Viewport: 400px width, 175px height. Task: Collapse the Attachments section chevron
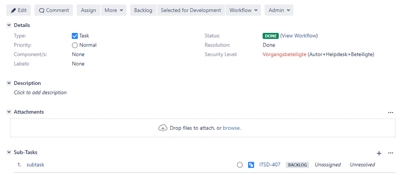click(x=9, y=112)
